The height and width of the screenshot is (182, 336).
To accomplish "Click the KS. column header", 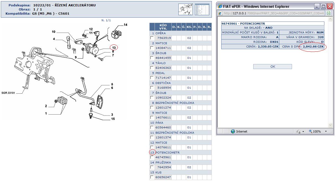I will (189, 27).
